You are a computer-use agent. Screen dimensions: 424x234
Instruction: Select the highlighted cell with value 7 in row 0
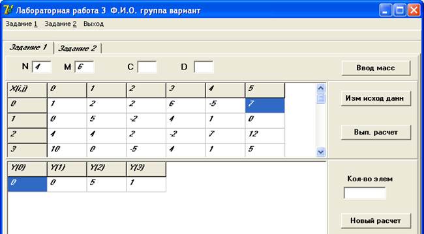tap(265, 105)
